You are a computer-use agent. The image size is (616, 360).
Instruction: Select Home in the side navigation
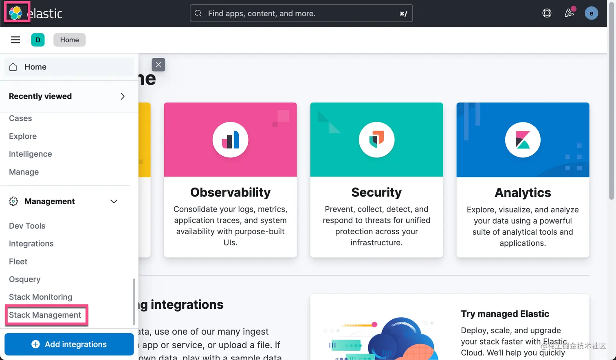[69, 67]
